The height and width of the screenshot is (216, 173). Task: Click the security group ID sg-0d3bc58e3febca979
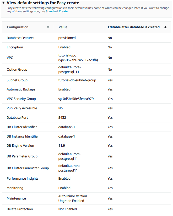(76, 99)
